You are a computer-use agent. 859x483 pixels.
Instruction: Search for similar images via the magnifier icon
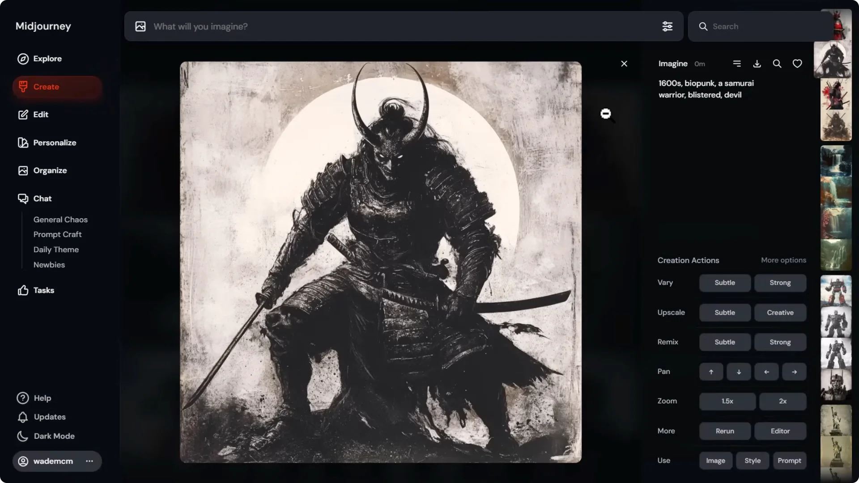click(777, 64)
